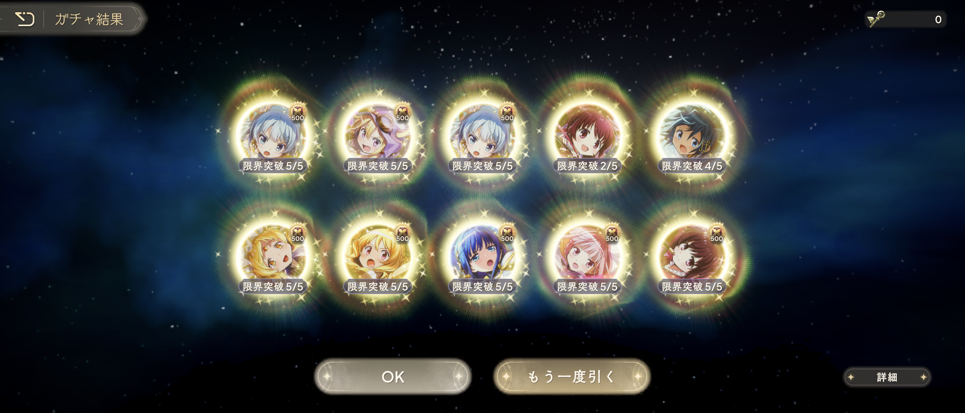Tap the gacha key currency icon
The width and height of the screenshot is (965, 413).
pos(877,19)
